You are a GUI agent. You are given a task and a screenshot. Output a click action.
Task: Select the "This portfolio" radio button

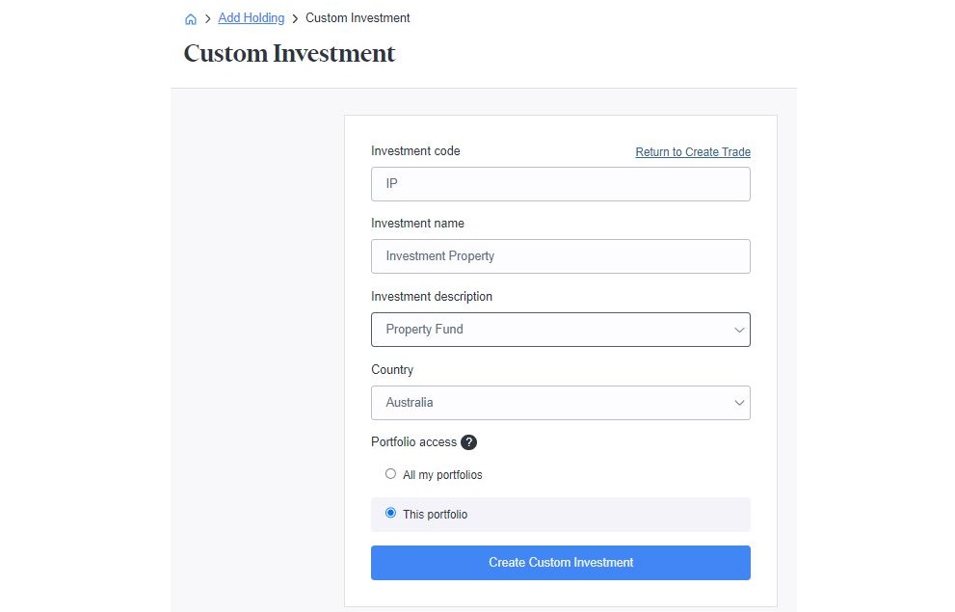390,513
